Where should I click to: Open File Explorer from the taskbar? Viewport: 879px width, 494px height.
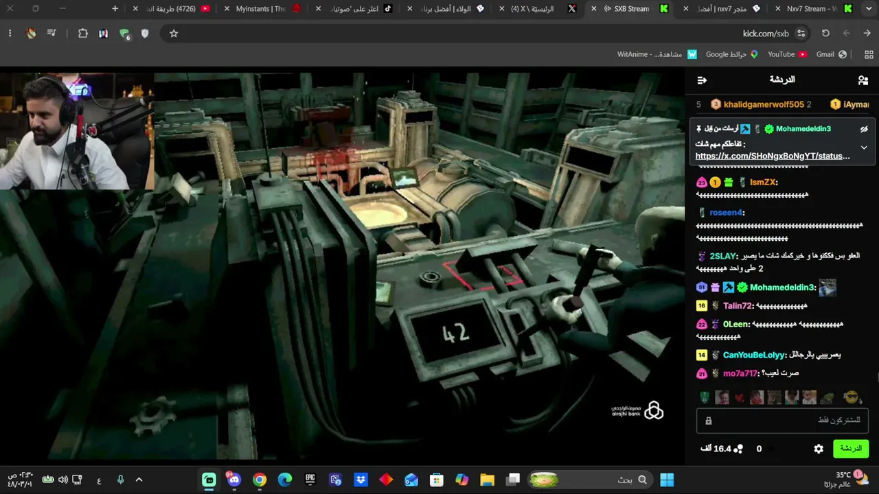tap(487, 480)
